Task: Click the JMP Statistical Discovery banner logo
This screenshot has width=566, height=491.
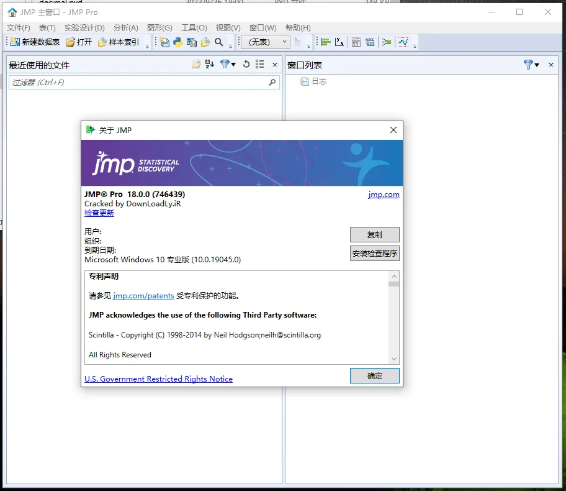Action: 136,163
